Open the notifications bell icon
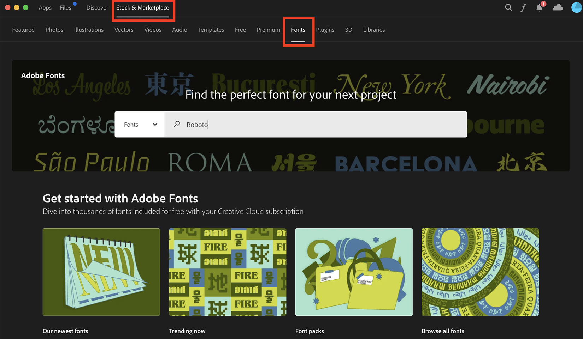 pyautogui.click(x=540, y=7)
